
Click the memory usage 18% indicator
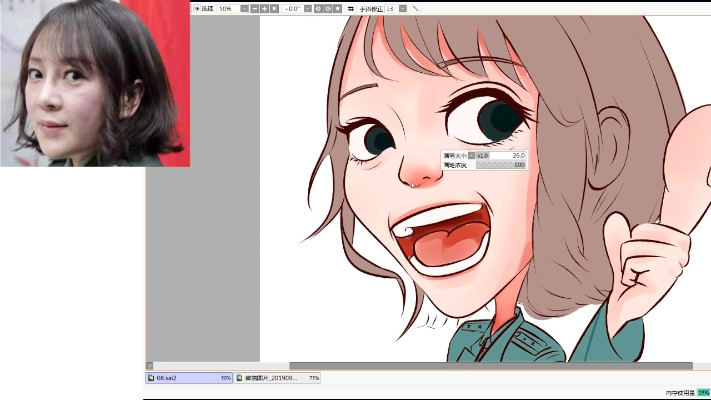click(x=703, y=393)
